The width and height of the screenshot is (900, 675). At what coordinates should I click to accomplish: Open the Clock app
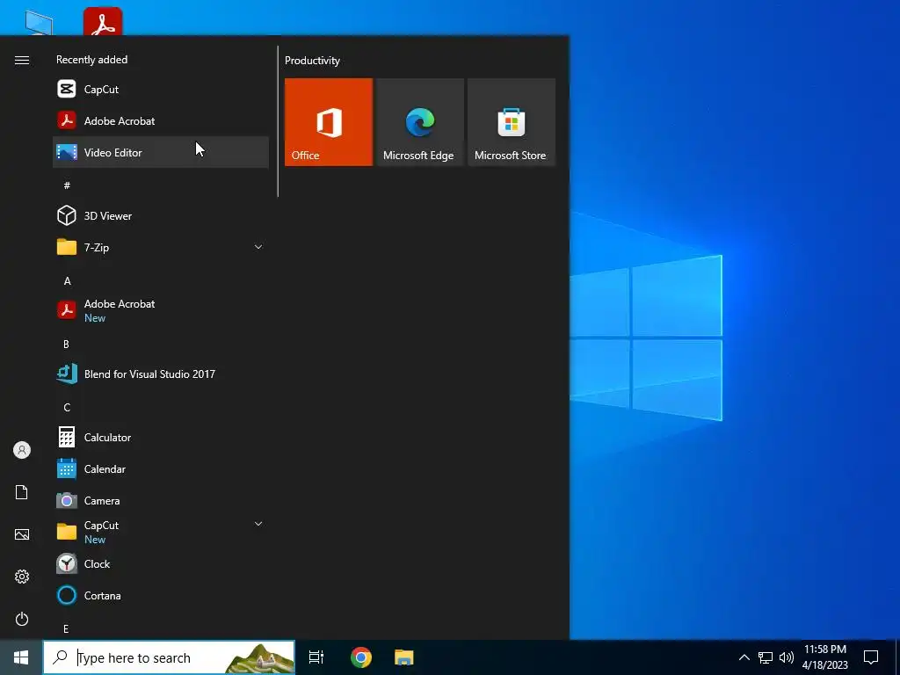(x=161, y=563)
